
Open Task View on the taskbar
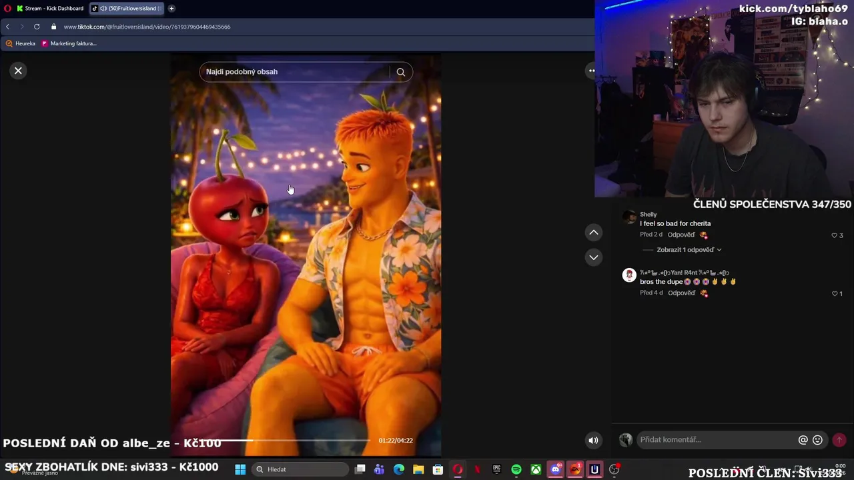click(360, 469)
